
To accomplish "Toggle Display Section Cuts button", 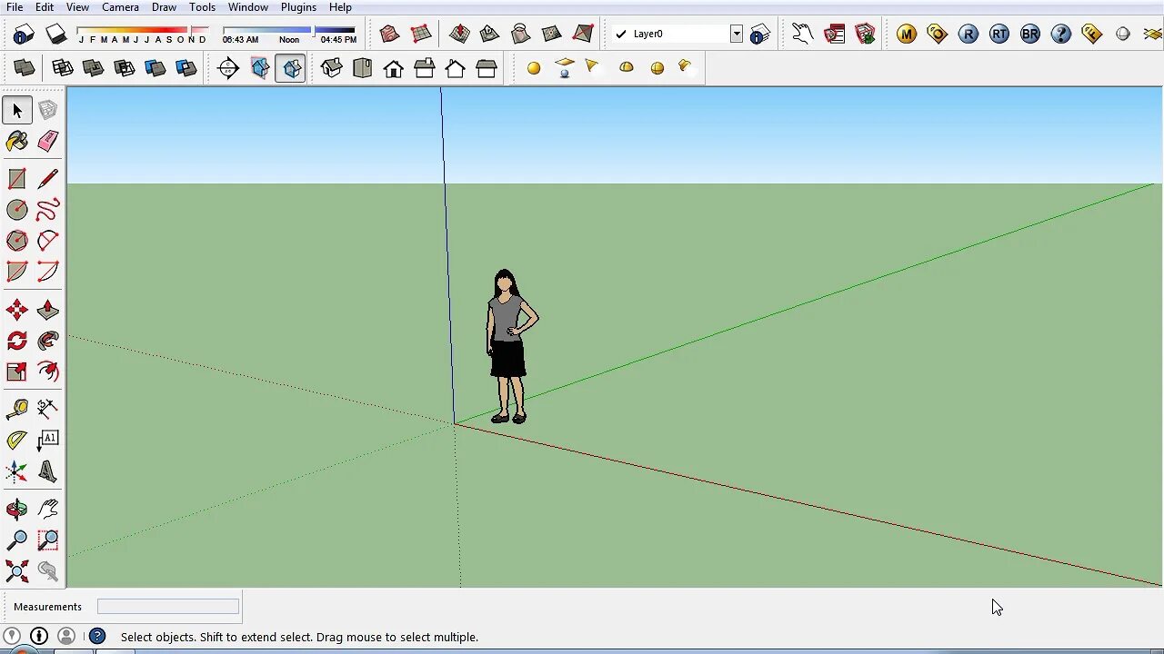I will tap(291, 68).
